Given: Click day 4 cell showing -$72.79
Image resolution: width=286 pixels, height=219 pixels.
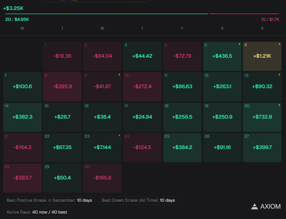Looking at the screenshot, I should [182, 56].
